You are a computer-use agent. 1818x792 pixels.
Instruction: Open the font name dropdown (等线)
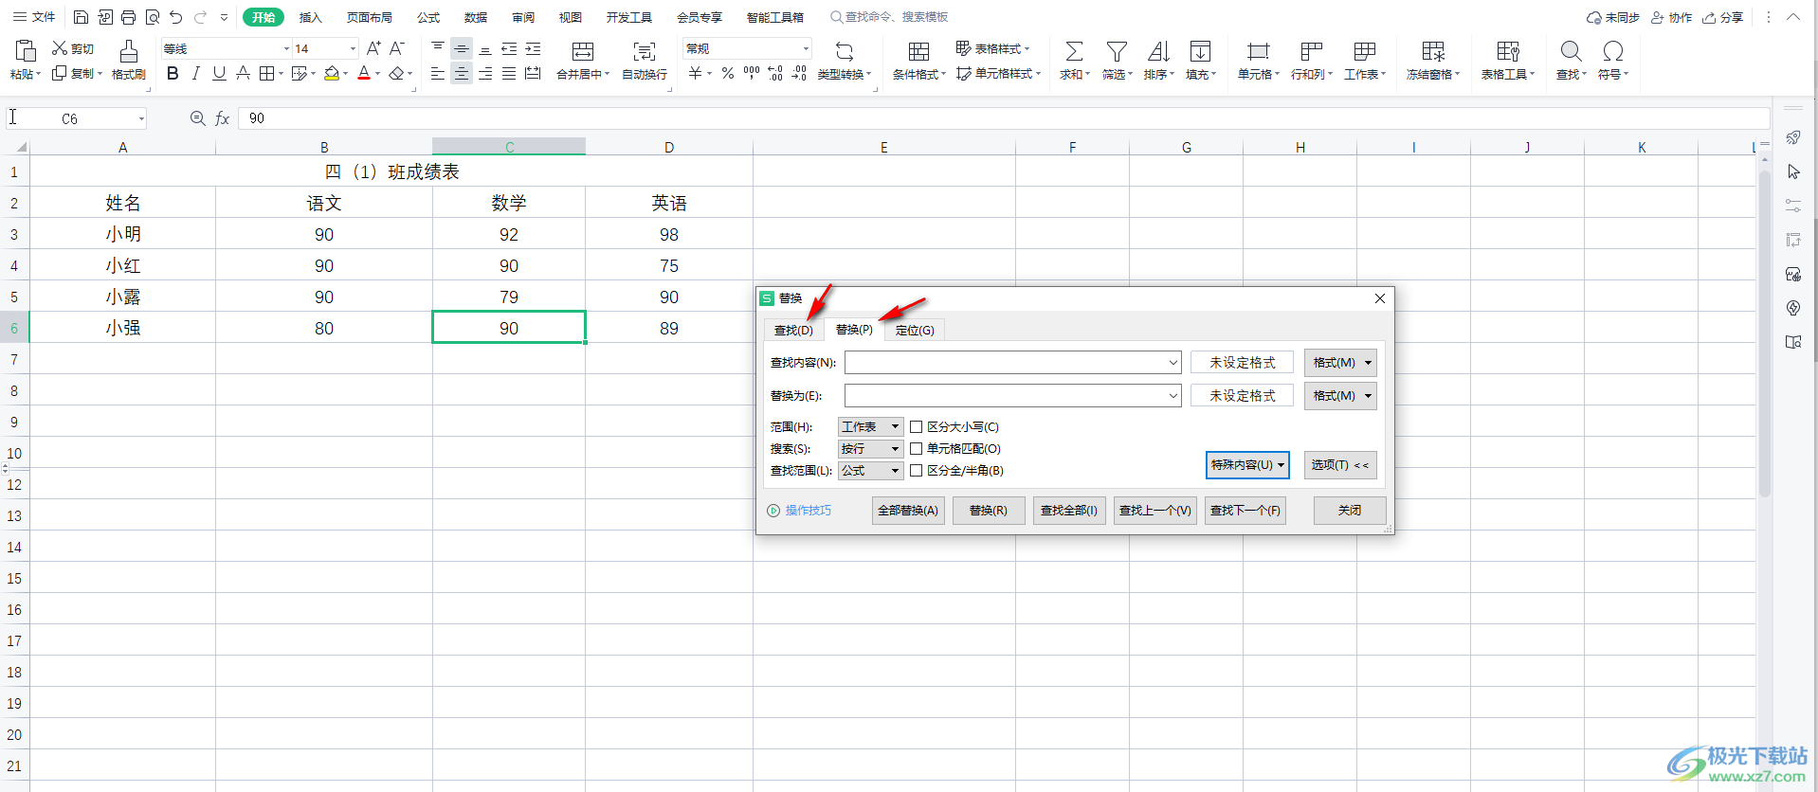(286, 48)
